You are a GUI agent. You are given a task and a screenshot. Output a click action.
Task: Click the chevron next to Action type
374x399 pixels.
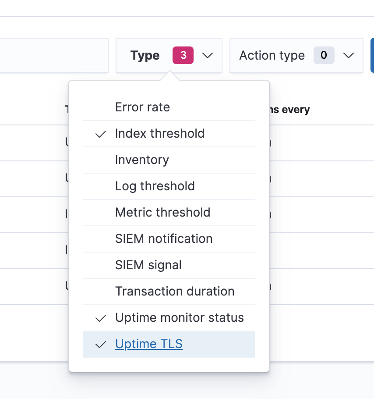coord(349,55)
